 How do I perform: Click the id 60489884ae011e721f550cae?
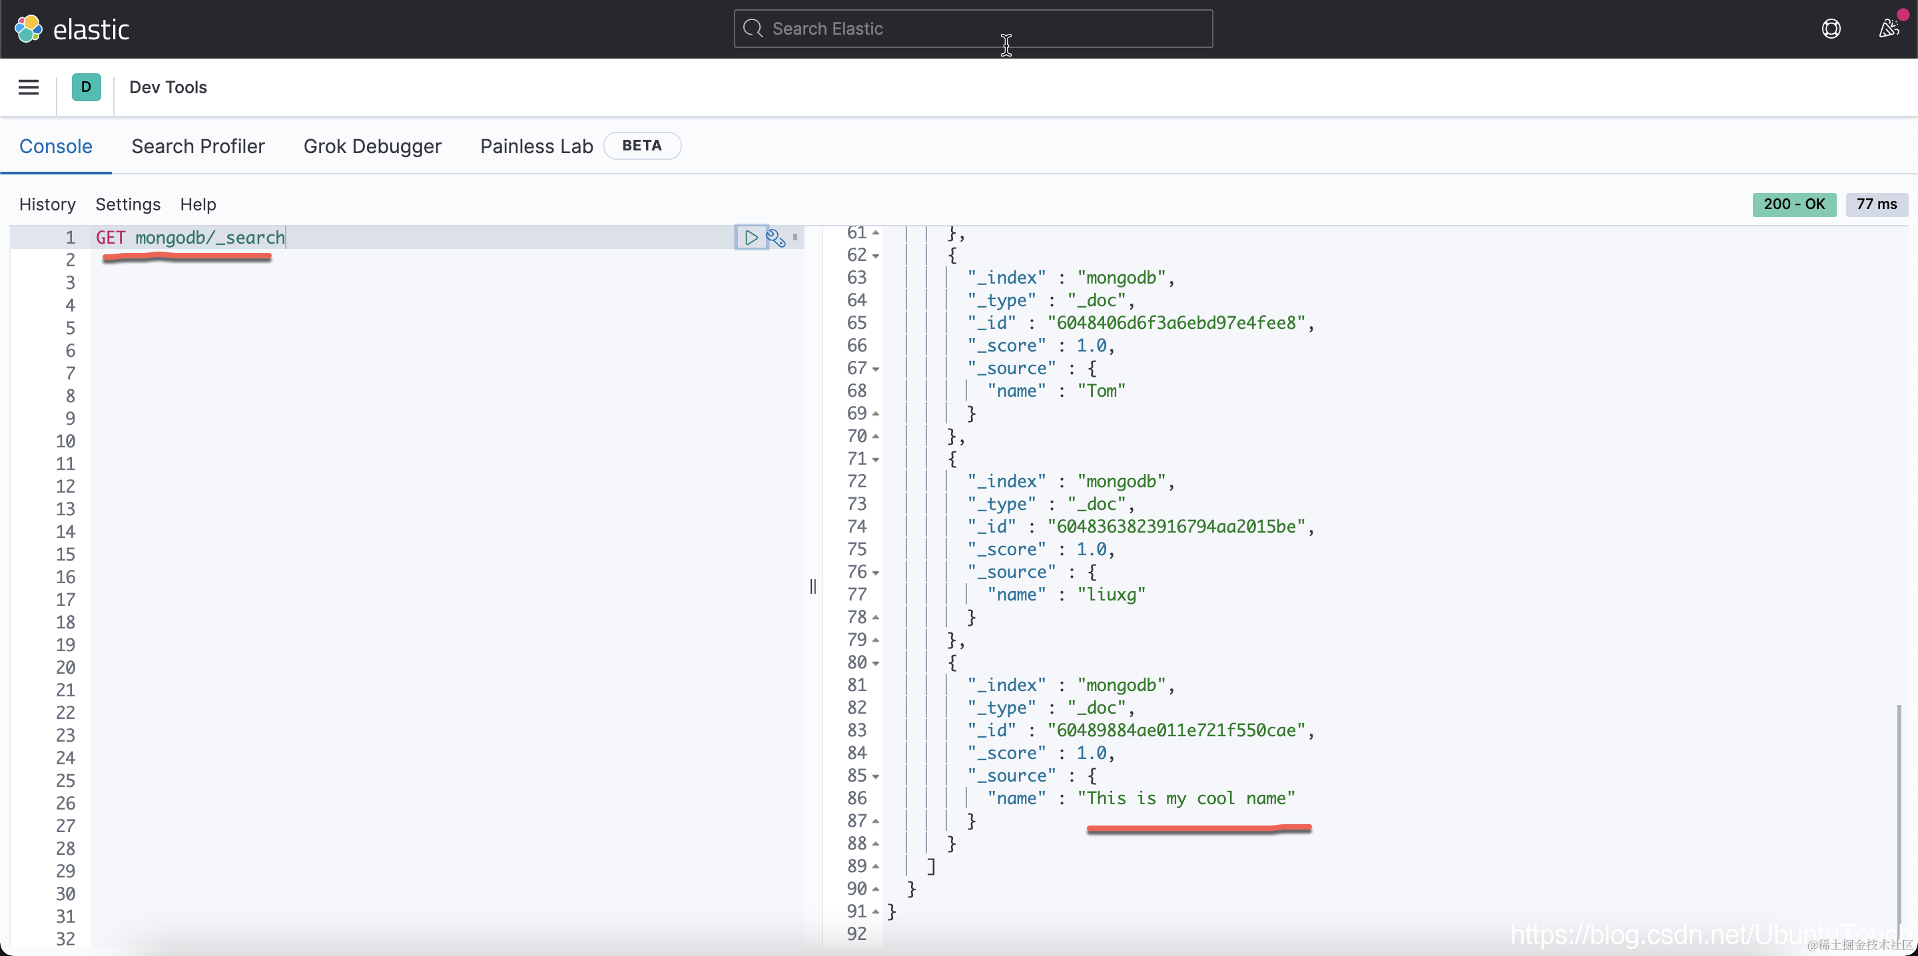pyautogui.click(x=1176, y=730)
